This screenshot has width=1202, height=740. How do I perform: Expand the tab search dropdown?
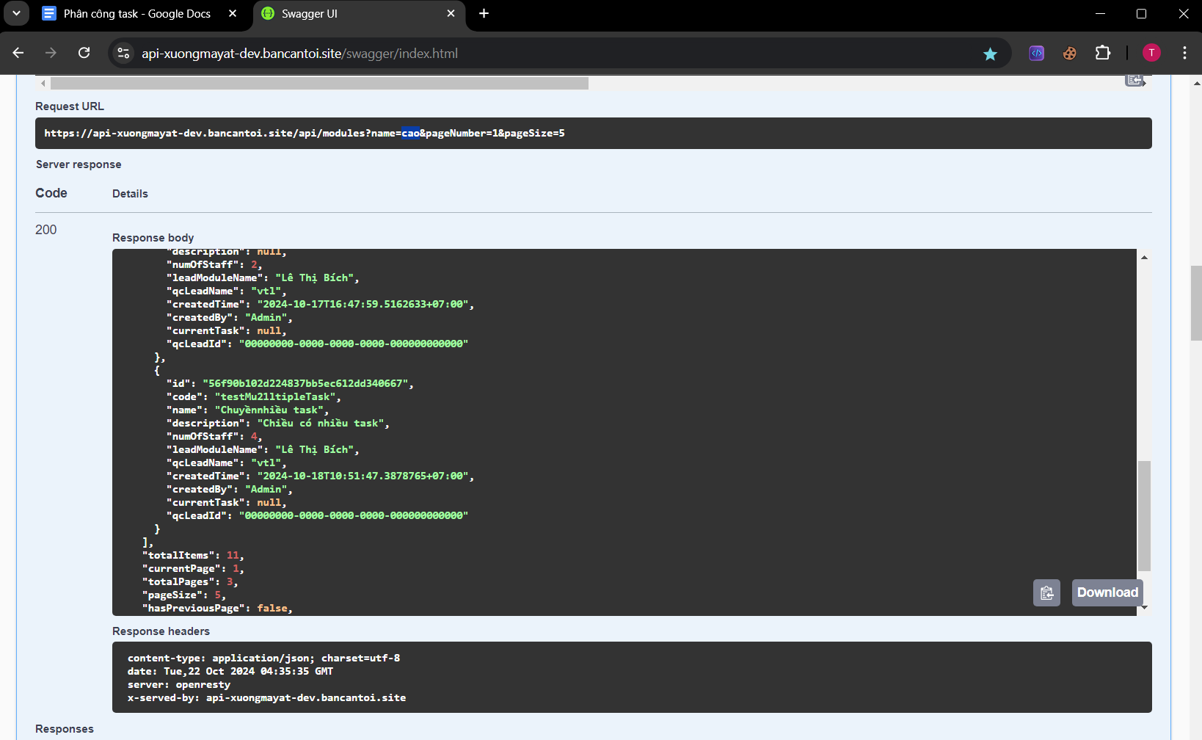click(x=16, y=13)
